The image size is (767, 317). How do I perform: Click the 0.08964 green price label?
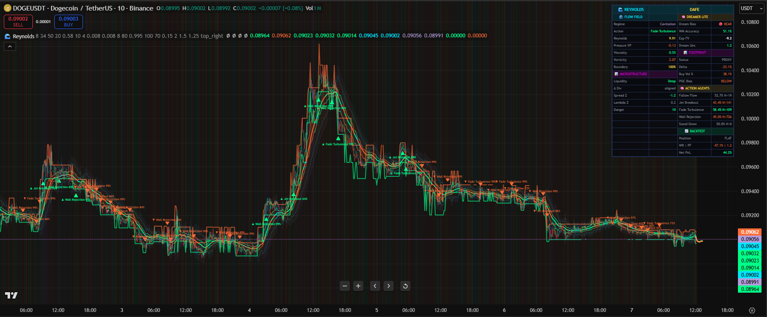coord(750,289)
